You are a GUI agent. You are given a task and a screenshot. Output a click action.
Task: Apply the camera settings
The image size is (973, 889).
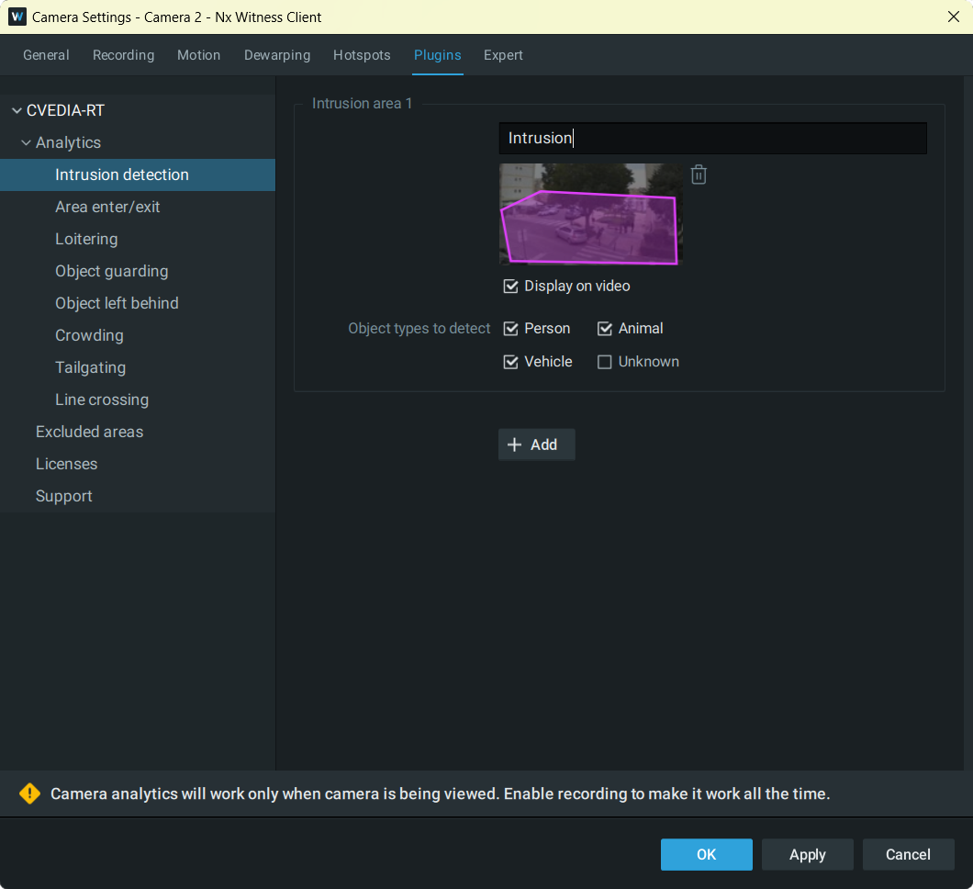pyautogui.click(x=808, y=854)
